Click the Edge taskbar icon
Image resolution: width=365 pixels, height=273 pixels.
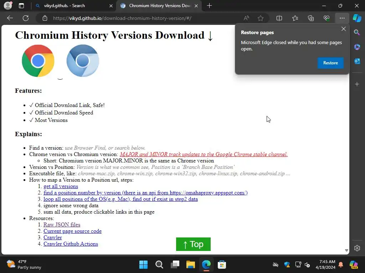pos(206,264)
